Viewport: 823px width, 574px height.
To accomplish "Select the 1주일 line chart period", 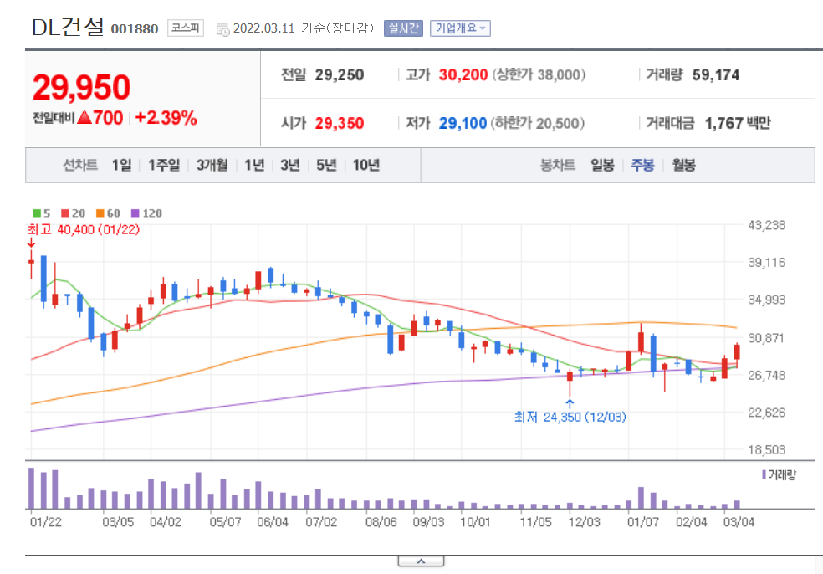I will 164,166.
